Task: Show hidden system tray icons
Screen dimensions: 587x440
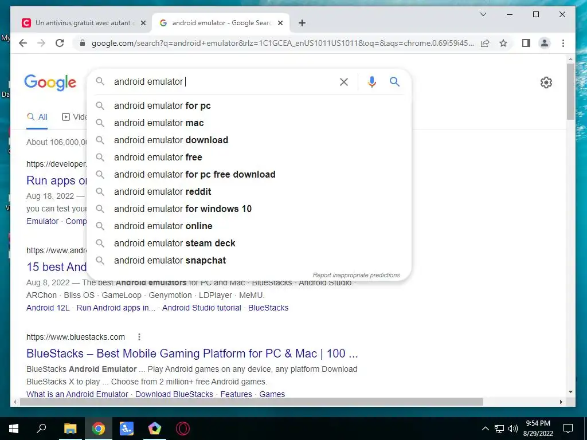Action: coord(485,429)
